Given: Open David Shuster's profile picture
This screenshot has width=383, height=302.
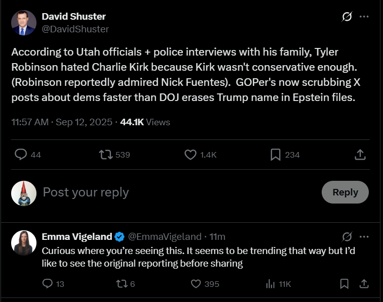Looking at the screenshot, I should (24, 23).
